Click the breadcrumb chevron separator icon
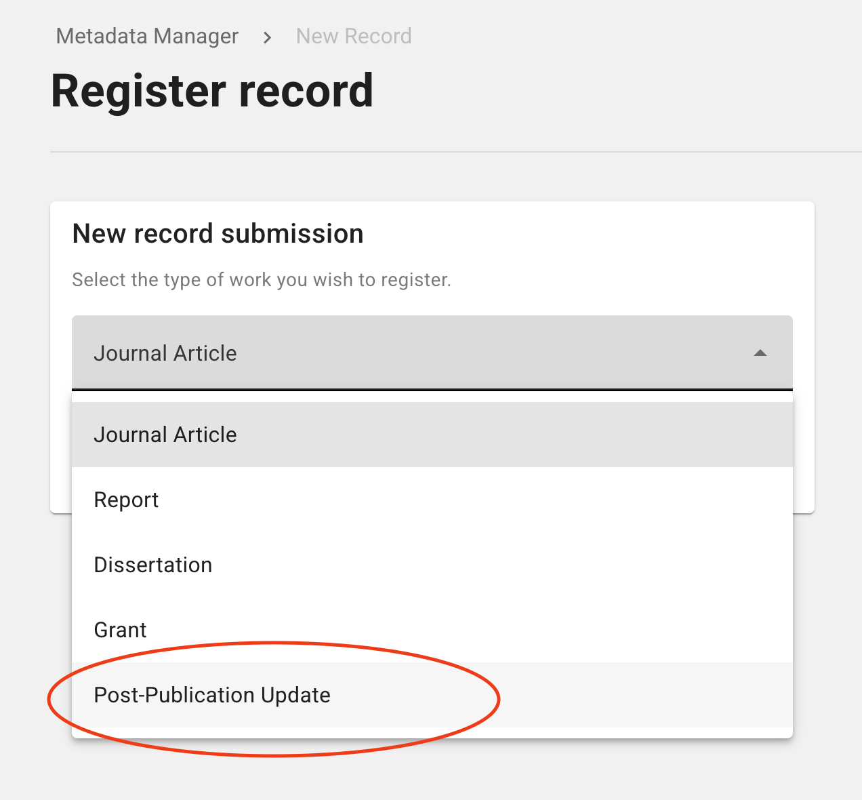862x800 pixels. click(268, 37)
